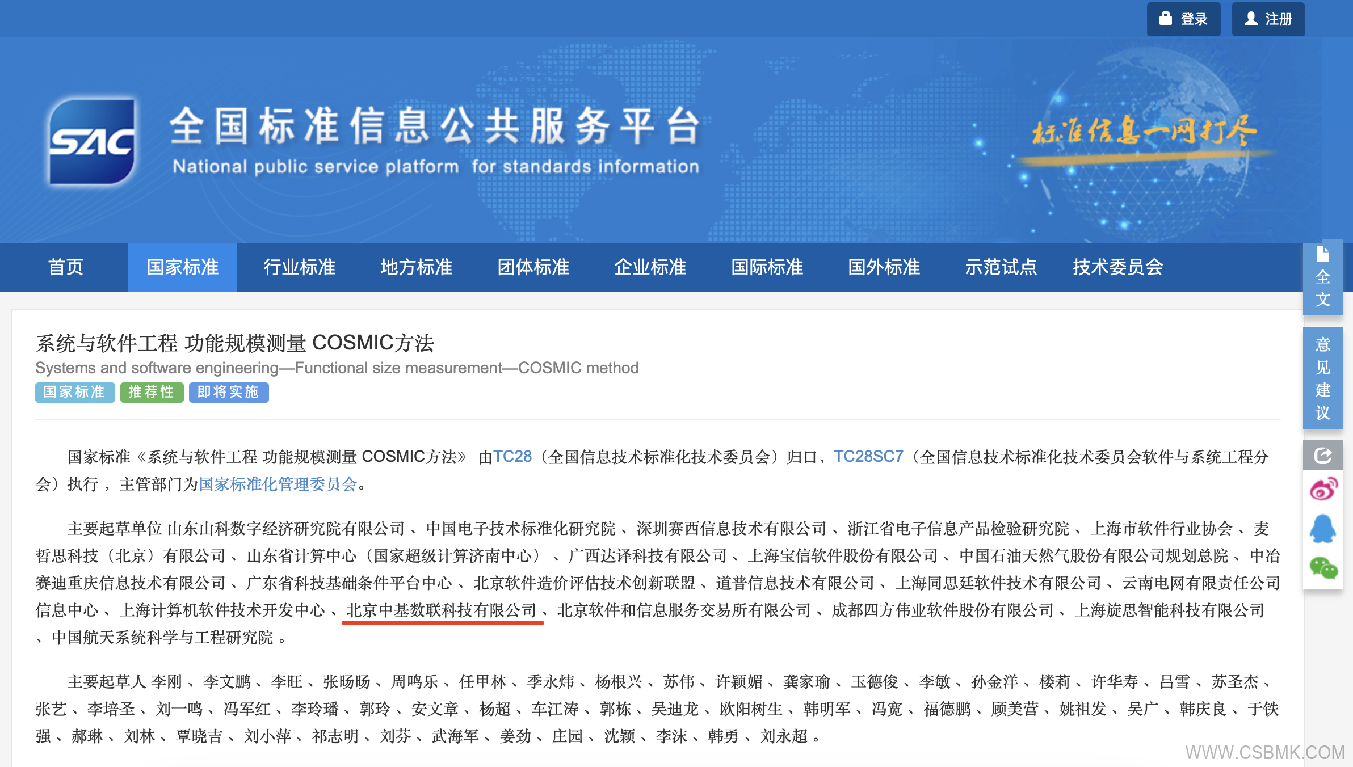Click the 注册 register button
Viewport: 1353px width, 767px height.
pyautogui.click(x=1268, y=19)
